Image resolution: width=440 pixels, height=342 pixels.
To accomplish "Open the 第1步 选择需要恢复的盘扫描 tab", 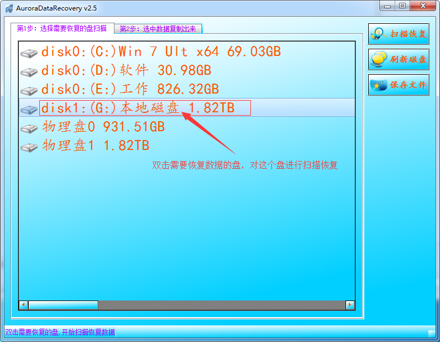I will coord(62,28).
